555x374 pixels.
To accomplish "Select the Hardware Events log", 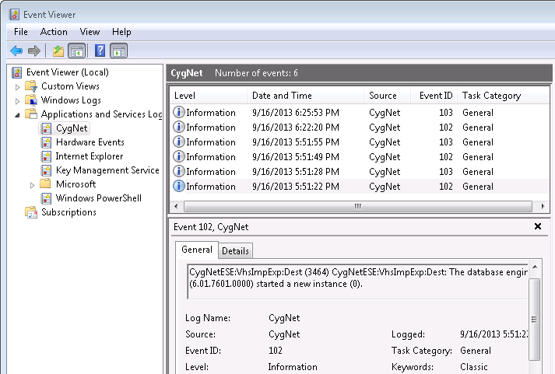I will click(x=90, y=142).
